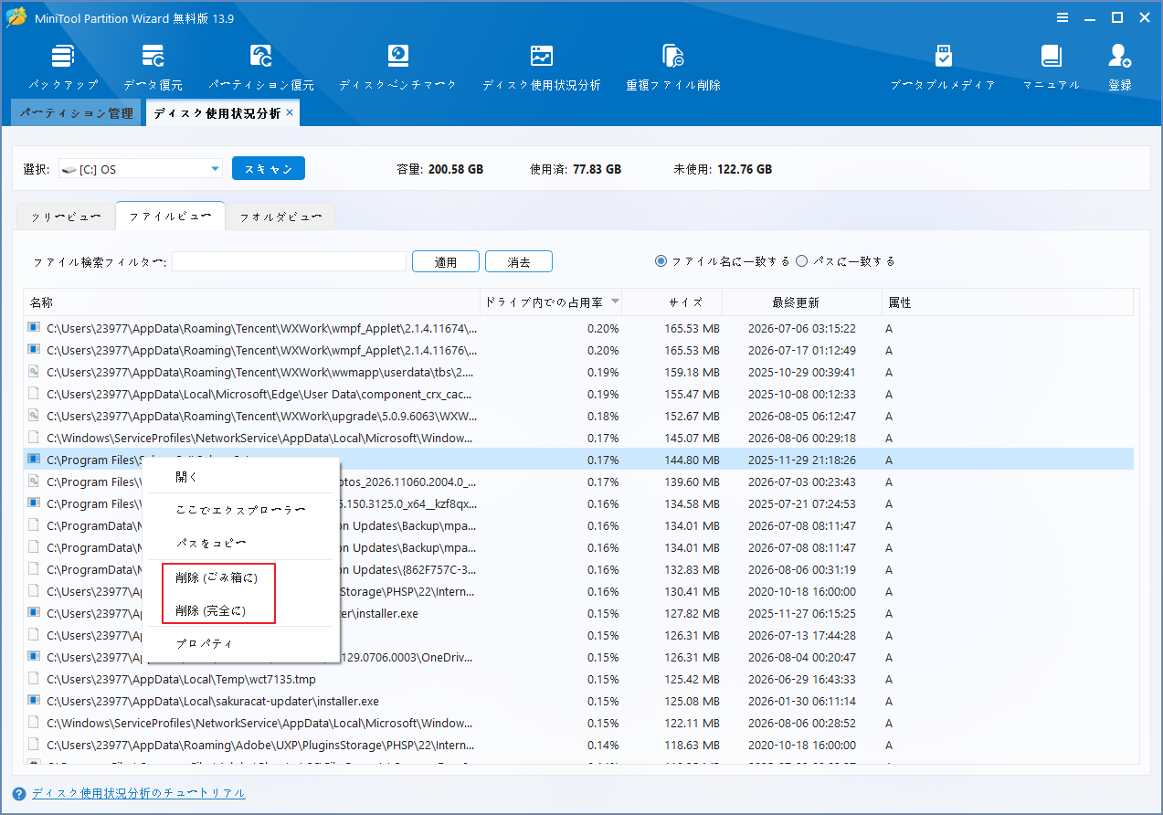This screenshot has height=815, width=1163.
Task: Start ディスクベンチマーク disk benchmark
Action: coord(397,68)
